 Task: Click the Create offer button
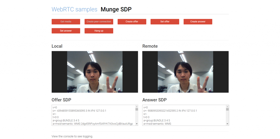coord(132,22)
